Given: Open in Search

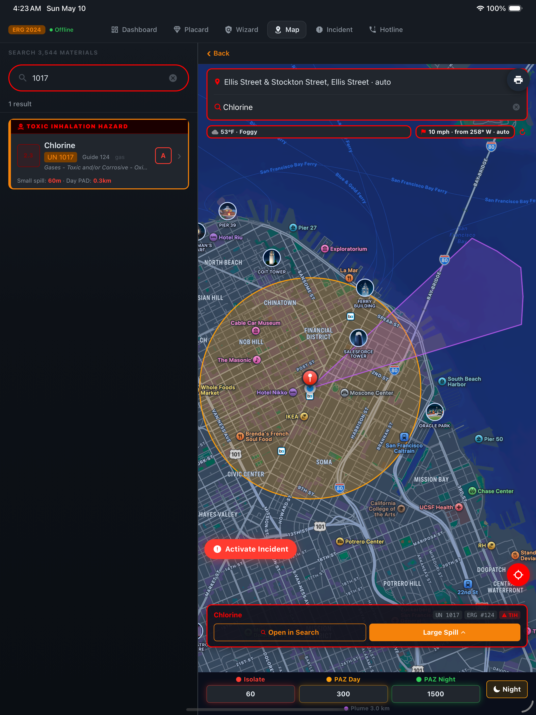Looking at the screenshot, I should [290, 632].
